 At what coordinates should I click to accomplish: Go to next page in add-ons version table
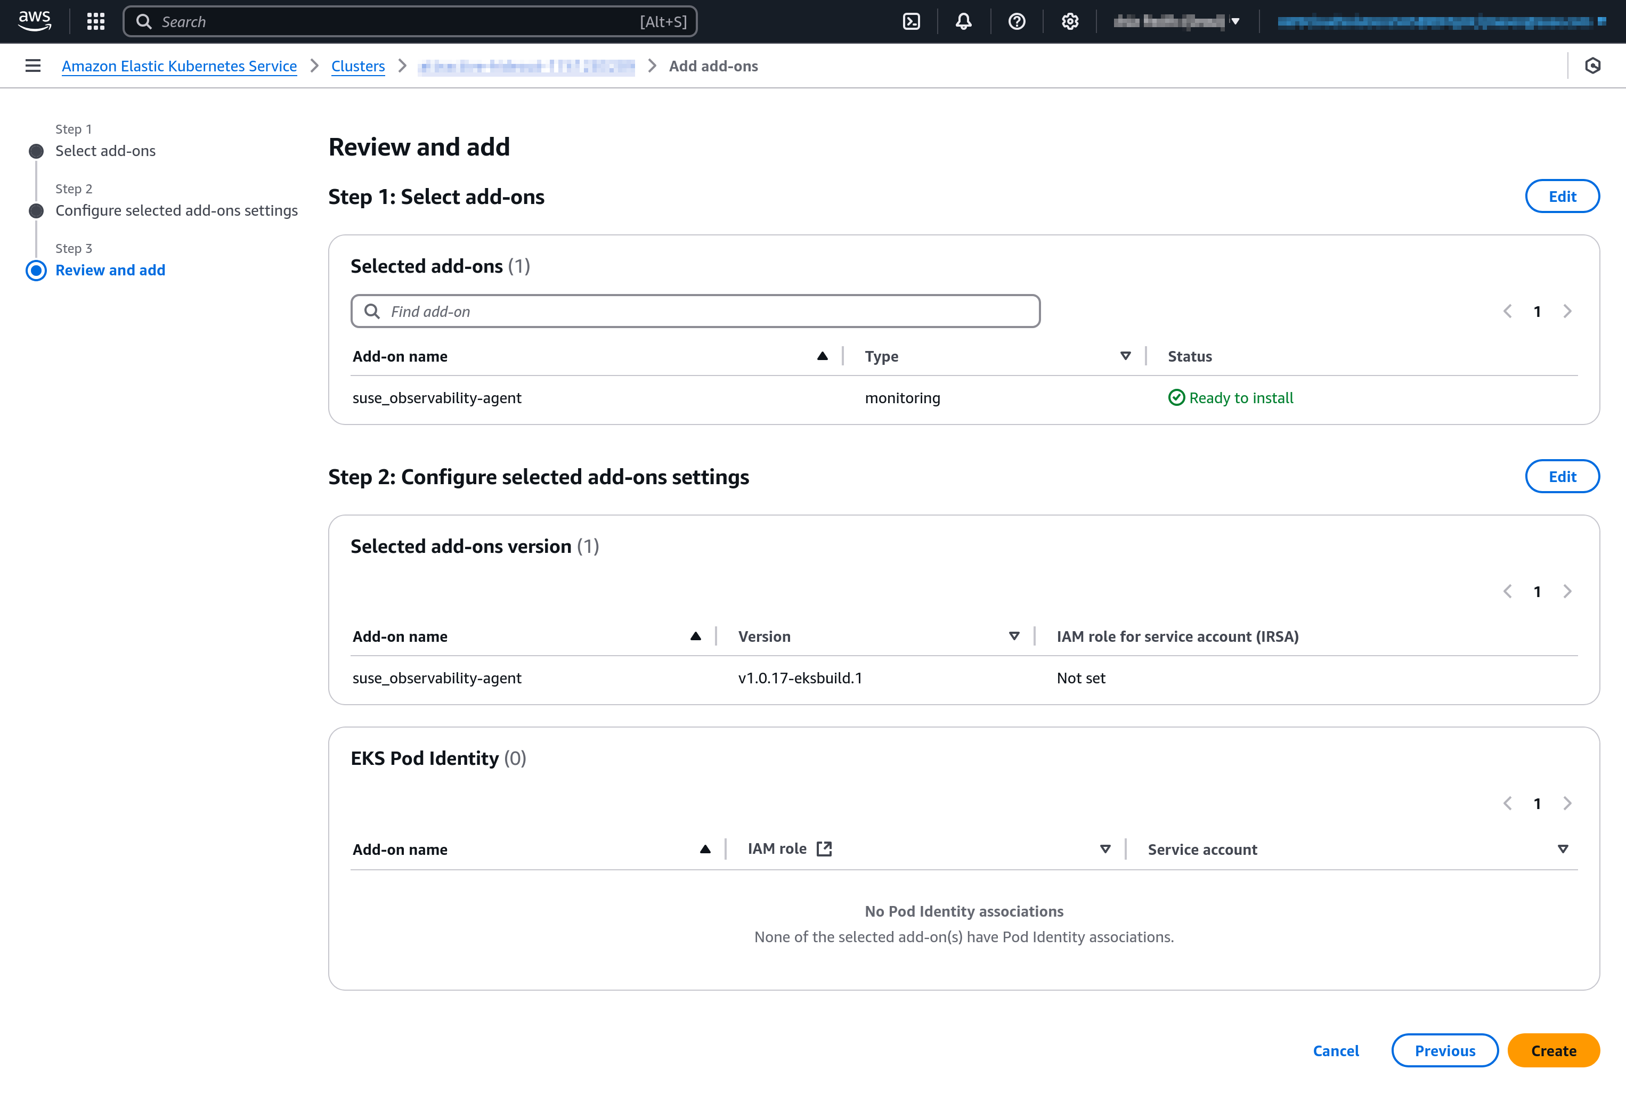point(1567,591)
